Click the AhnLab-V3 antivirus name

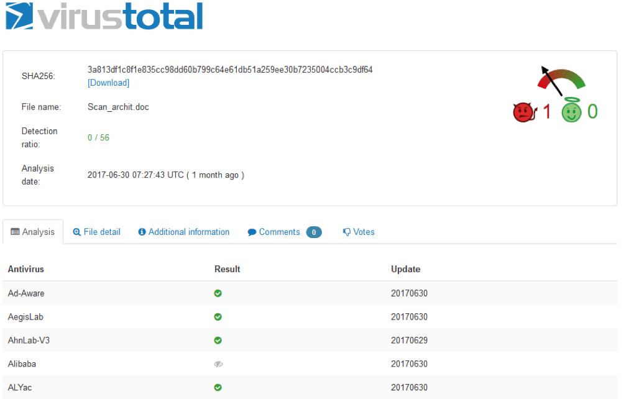[29, 341]
